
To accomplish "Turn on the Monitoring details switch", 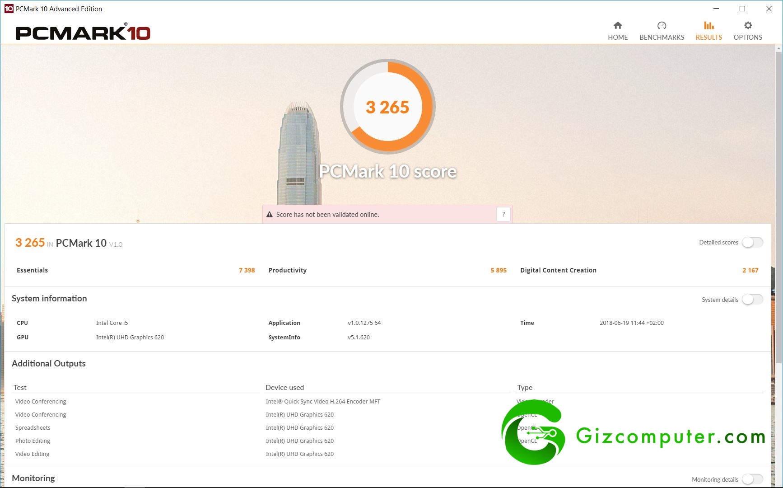I will pos(752,479).
